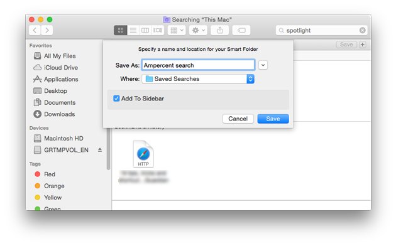
Task: Clear the spotlight search text
Action: click(363, 31)
